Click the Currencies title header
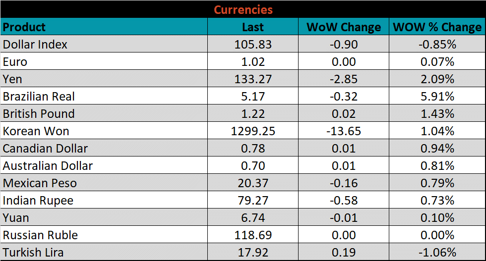The height and width of the screenshot is (261, 486). pyautogui.click(x=243, y=9)
